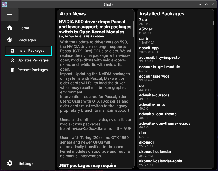The image size is (218, 171).
Task: Click the Packages cube icon
Action: [x=10, y=40]
